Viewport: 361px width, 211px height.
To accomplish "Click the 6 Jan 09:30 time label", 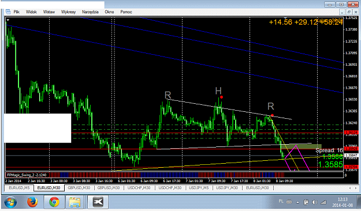I will pyautogui.click(x=149, y=181).
